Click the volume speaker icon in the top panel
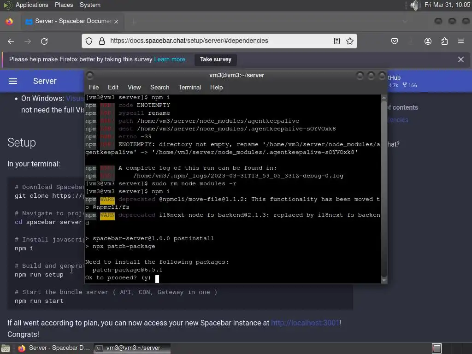 tap(415, 5)
